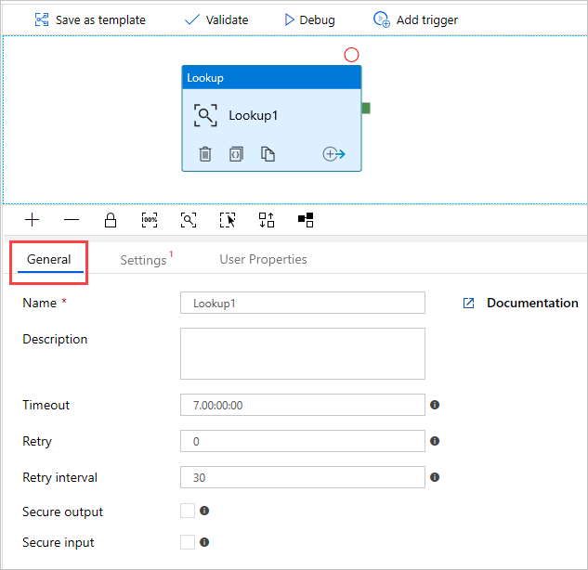Show lineage layout icon

[306, 220]
